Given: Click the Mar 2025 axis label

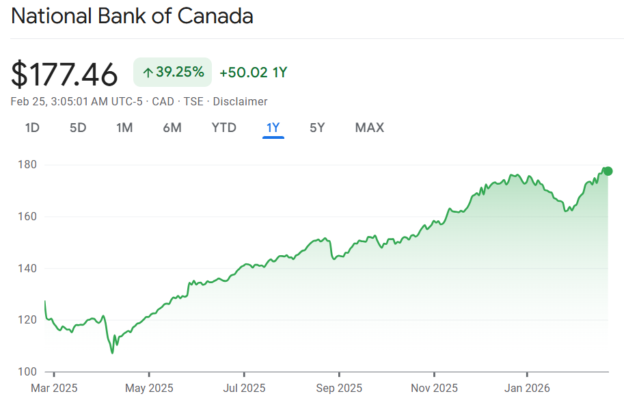Looking at the screenshot, I should pos(54,388).
